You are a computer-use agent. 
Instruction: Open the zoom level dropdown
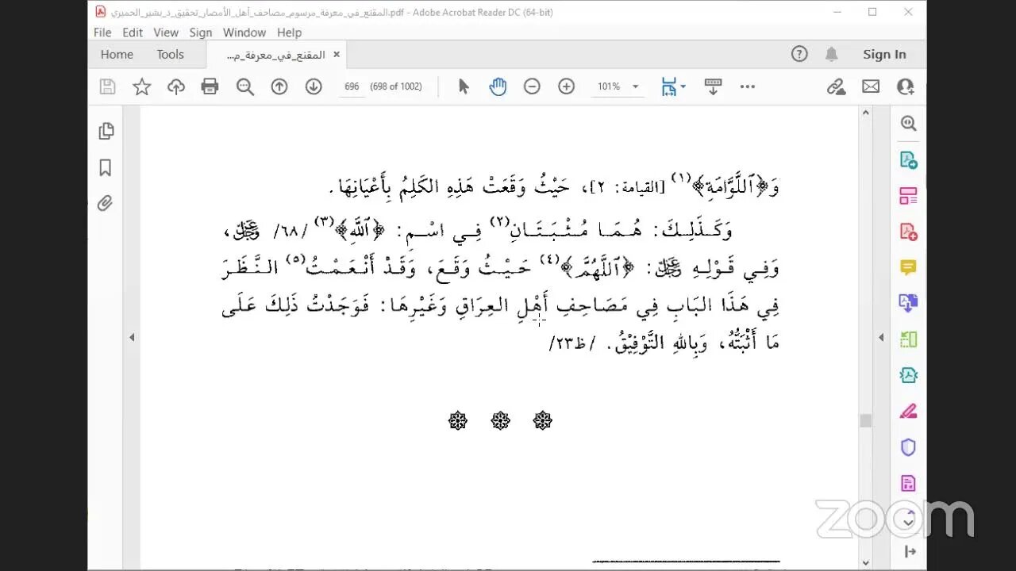tap(635, 86)
